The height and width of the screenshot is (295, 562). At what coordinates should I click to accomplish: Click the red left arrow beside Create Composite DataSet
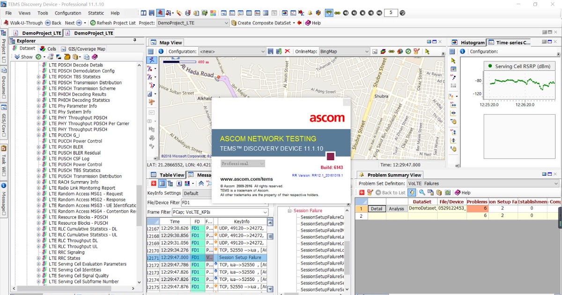point(300,22)
